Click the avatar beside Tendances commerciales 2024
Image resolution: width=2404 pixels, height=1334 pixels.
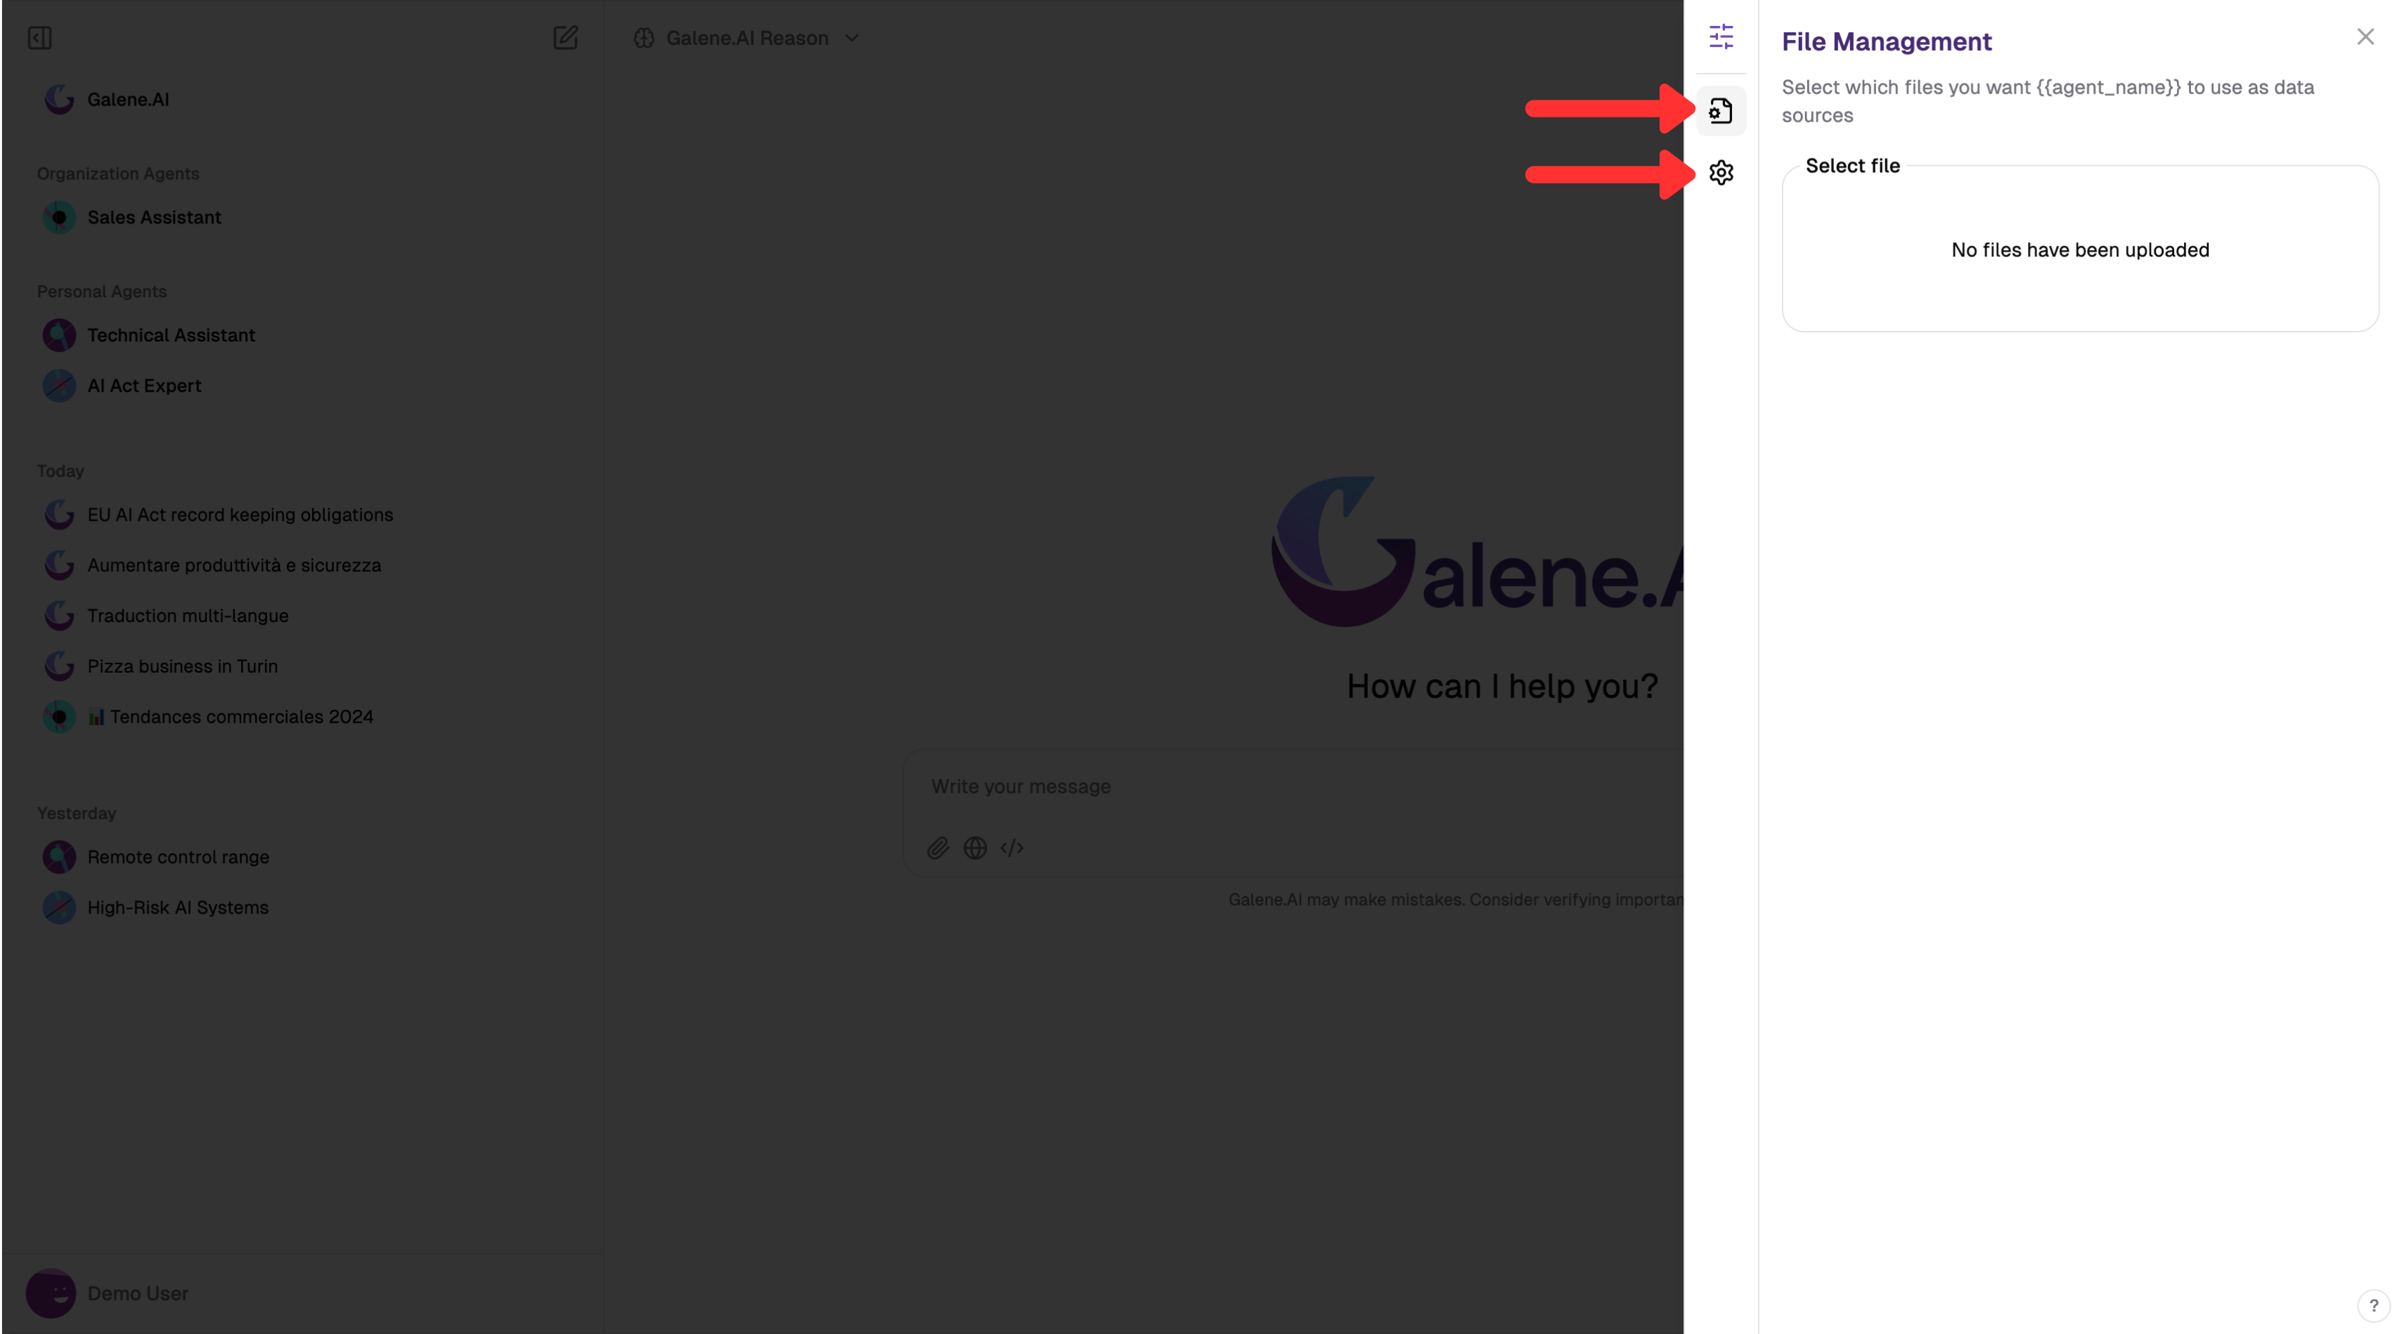coord(59,716)
